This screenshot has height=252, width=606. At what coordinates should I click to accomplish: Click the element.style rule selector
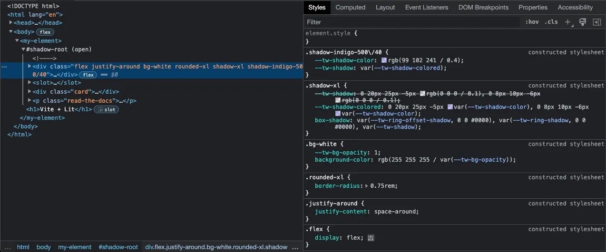tap(328, 34)
